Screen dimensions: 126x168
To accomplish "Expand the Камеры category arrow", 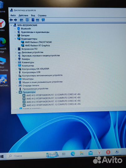I will [16, 59].
